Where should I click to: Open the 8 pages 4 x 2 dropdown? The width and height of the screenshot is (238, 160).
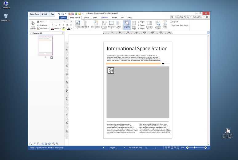pyautogui.click(x=149, y=25)
